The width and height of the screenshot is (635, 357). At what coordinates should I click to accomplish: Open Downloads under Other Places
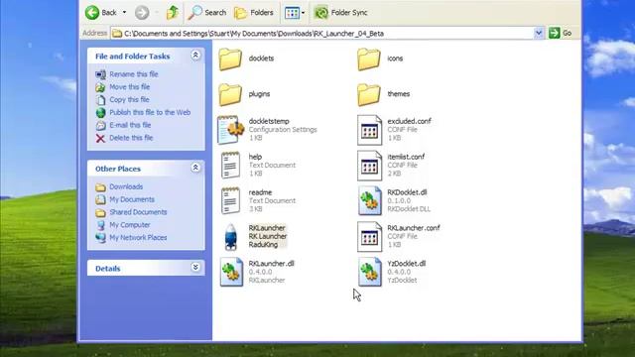pyautogui.click(x=126, y=186)
